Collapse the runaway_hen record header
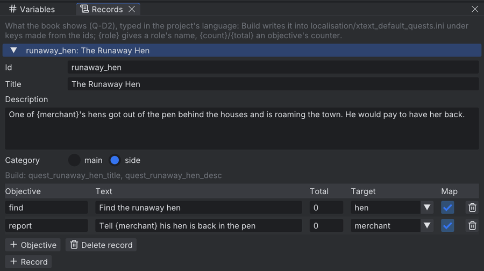Image resolution: width=484 pixels, height=271 pixels. pyautogui.click(x=242, y=51)
